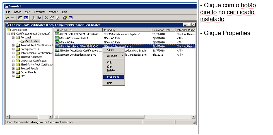Select the Other People tree label
This screenshot has width=273, height=135.
tap(28, 72)
